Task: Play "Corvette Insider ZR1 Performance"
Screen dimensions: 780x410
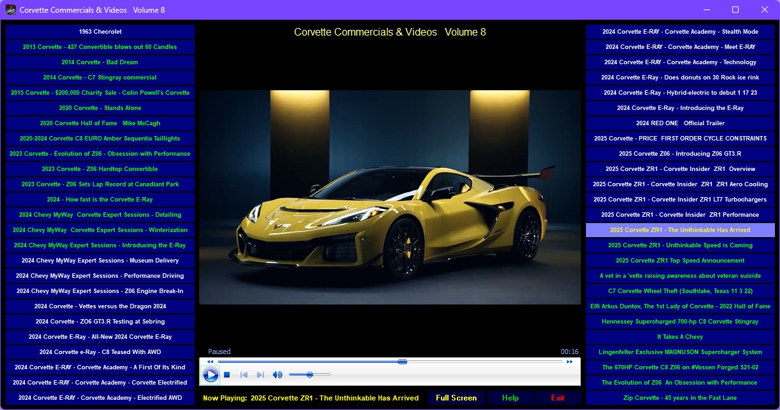Action: 680,215
